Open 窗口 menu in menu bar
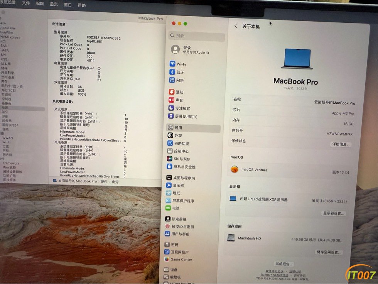Viewport: 378px width, 284px height. 68,5
